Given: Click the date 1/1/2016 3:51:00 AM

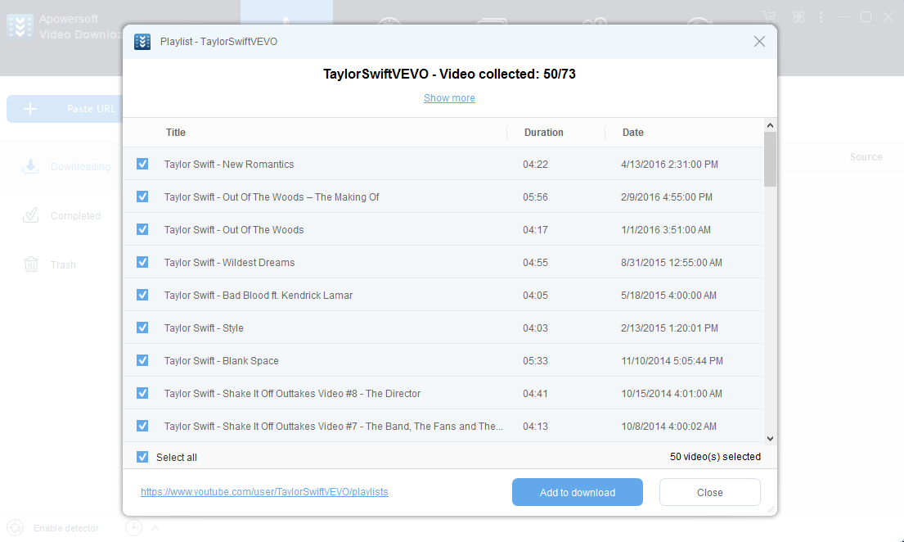Looking at the screenshot, I should pos(666,230).
